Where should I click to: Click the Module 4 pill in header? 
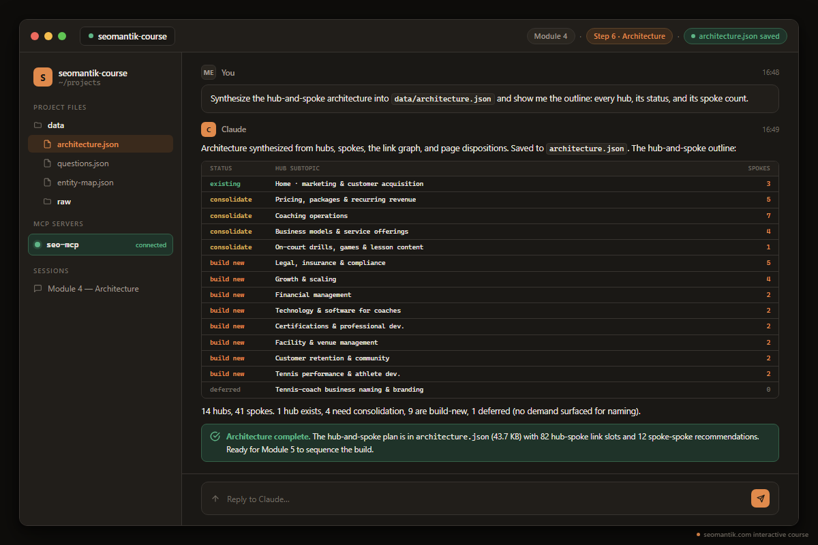[551, 36]
